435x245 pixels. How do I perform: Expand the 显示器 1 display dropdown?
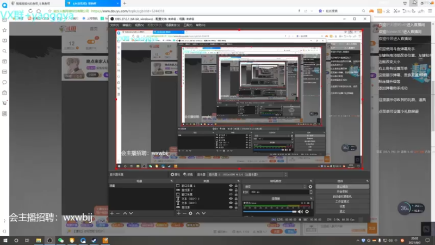point(247,174)
